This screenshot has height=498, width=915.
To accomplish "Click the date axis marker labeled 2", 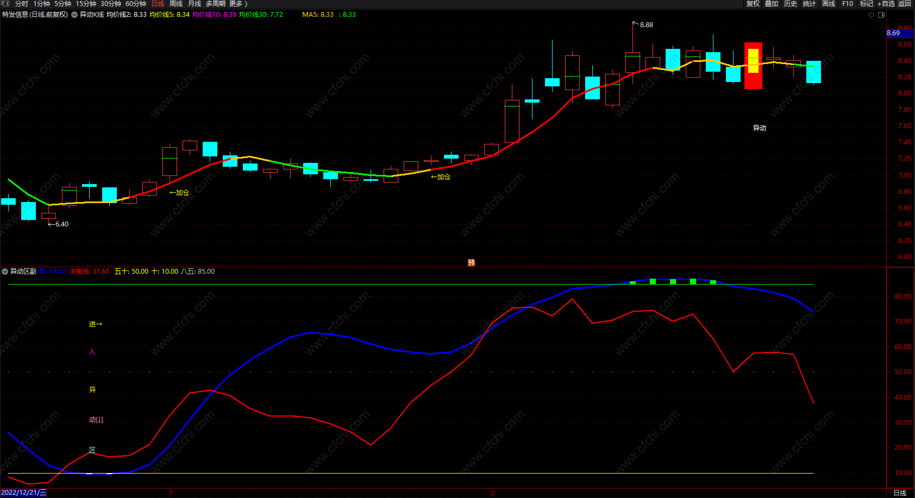I will point(493,493).
